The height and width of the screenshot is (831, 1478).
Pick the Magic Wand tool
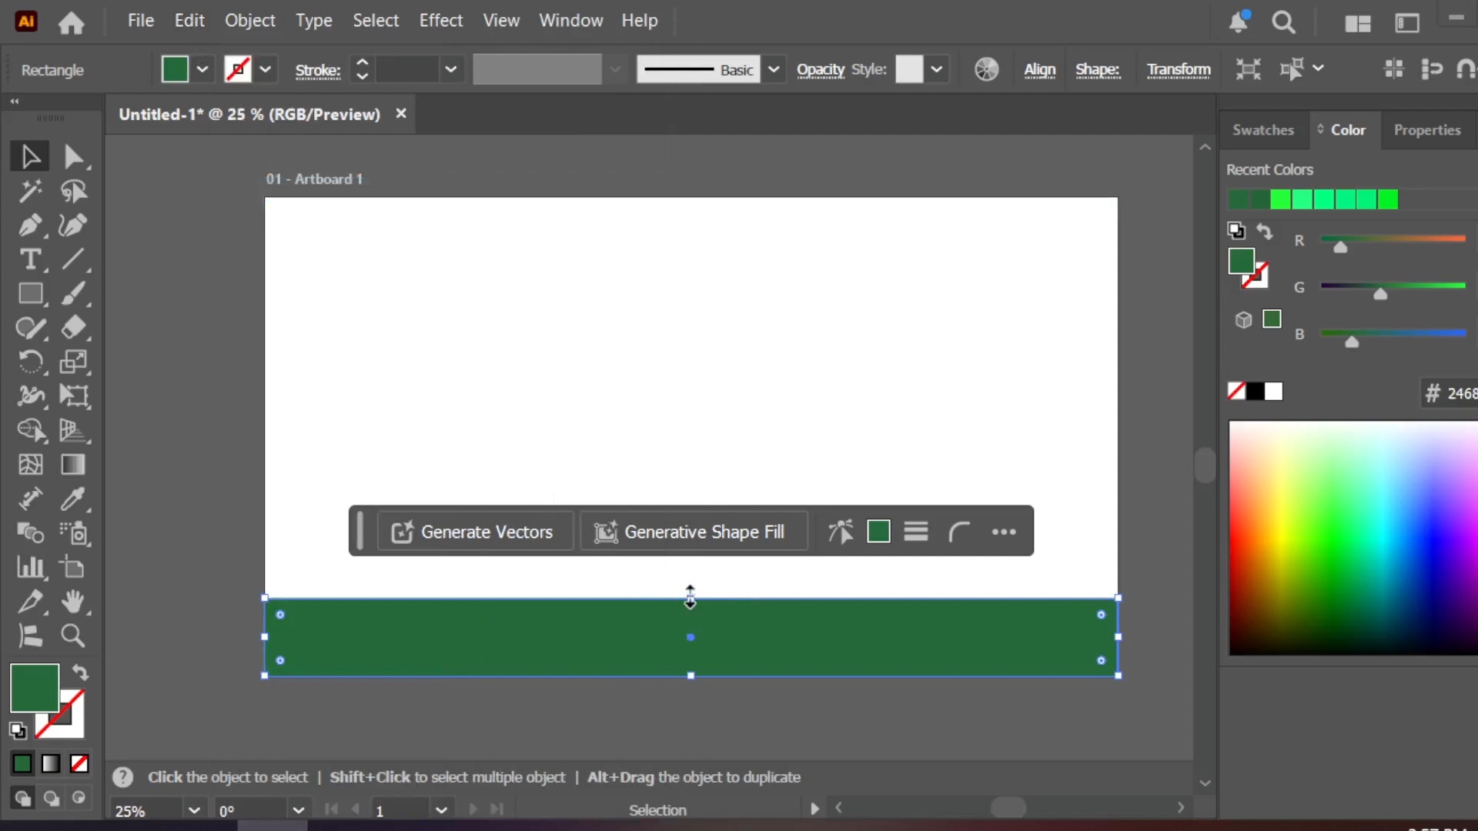(30, 191)
